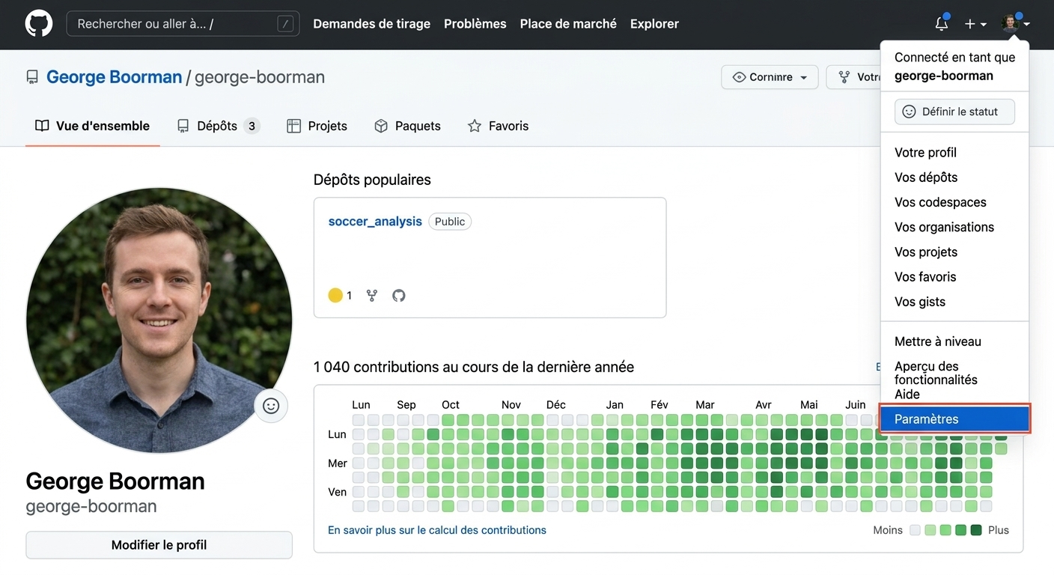Viewport: 1054px width, 575px height.
Task: Open Place de marché
Action: (x=568, y=24)
